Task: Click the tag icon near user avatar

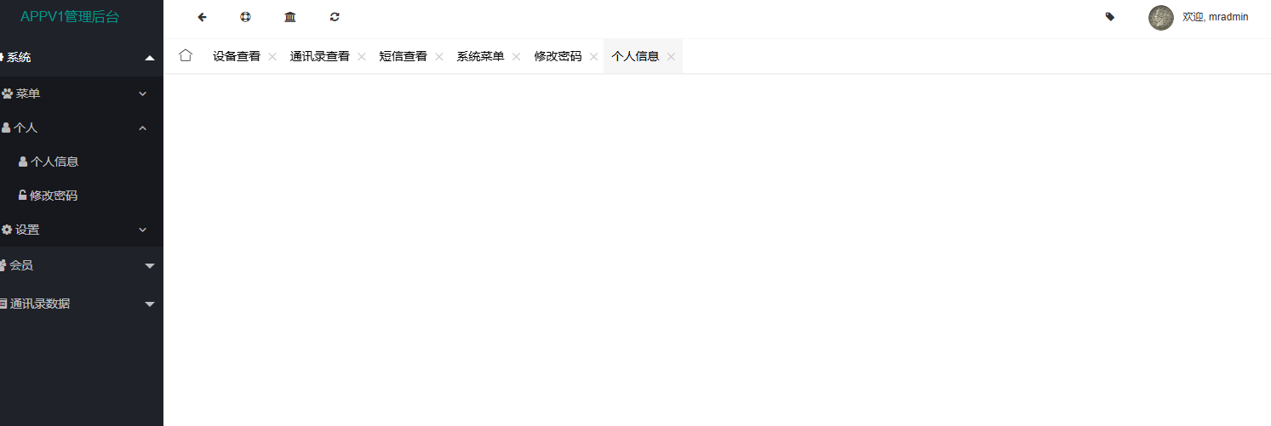Action: [1110, 16]
